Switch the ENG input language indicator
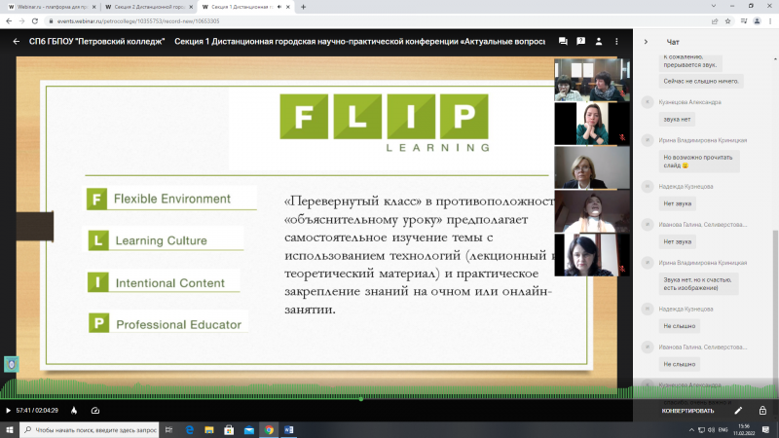 click(723, 430)
